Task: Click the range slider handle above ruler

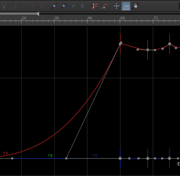Action: pyautogui.click(x=38, y=14)
